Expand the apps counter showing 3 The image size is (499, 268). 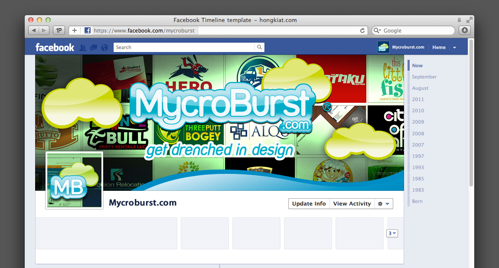(392, 233)
